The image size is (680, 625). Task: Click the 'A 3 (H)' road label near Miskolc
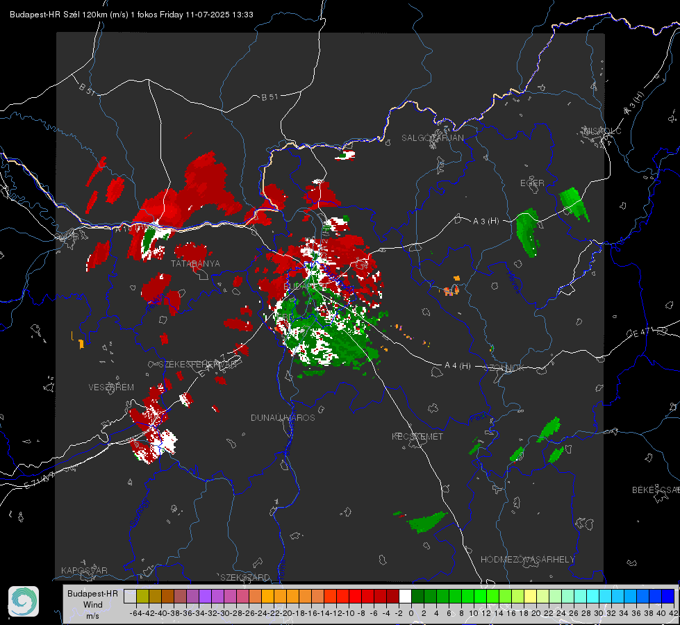[633, 104]
